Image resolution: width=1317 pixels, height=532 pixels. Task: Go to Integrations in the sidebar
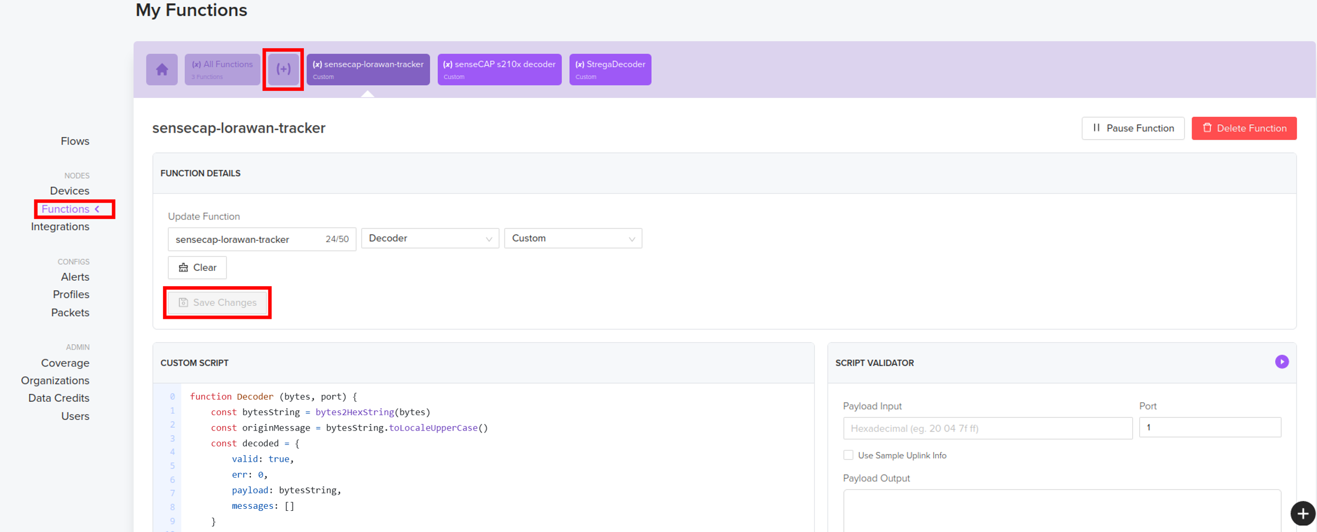pos(60,227)
